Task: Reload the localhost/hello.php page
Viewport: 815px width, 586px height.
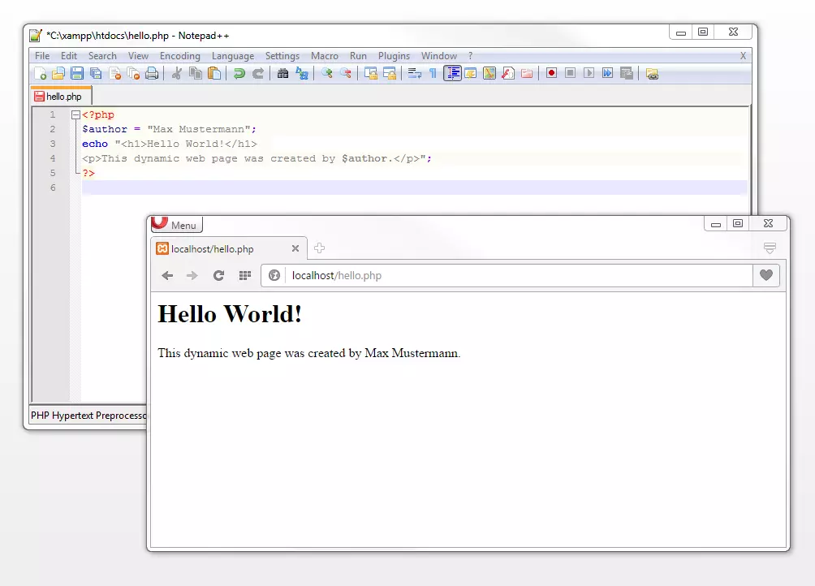Action: [218, 275]
